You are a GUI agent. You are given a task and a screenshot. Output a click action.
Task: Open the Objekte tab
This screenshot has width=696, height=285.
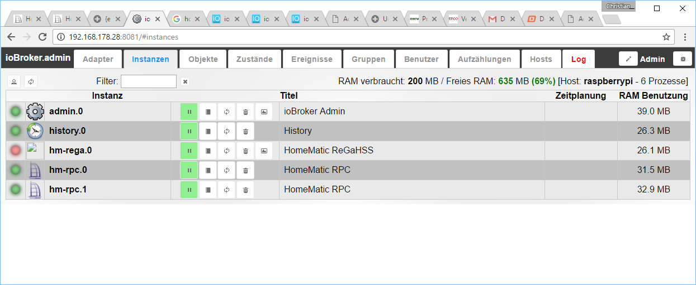point(203,59)
